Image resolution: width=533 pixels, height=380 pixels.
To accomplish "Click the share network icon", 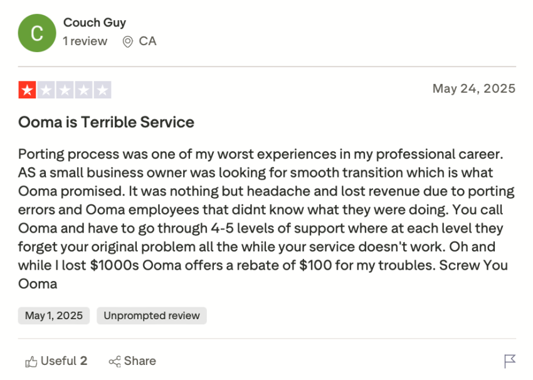I will [114, 361].
